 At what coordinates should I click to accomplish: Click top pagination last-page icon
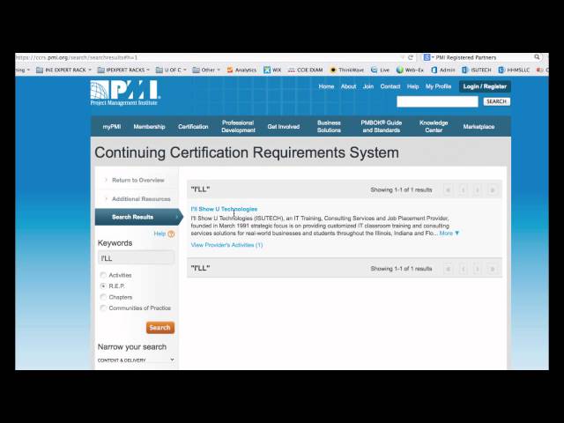(493, 190)
